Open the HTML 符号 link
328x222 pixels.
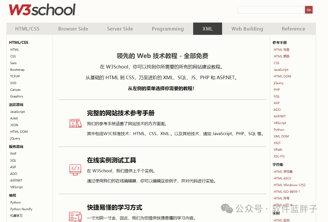point(282,198)
